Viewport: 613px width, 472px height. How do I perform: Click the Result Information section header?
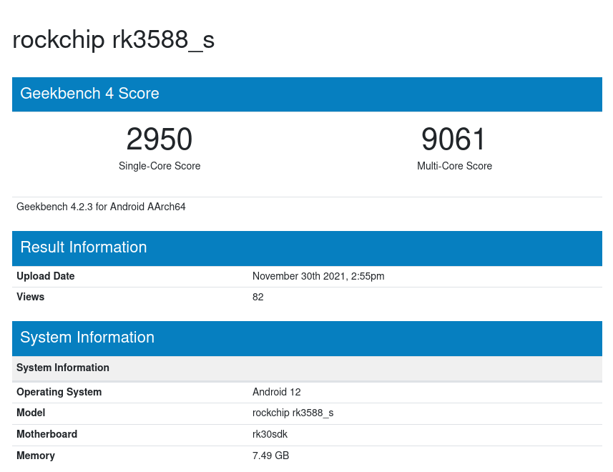click(x=307, y=248)
